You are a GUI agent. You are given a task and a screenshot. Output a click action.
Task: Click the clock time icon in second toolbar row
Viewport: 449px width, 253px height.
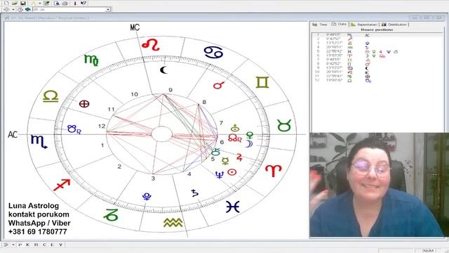20,9
